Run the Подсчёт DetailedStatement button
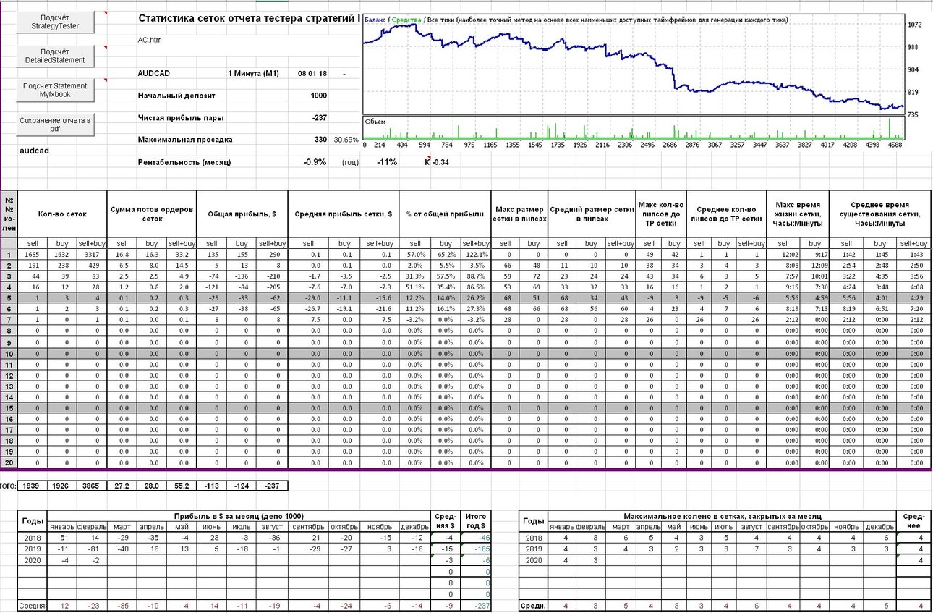This screenshot has width=933, height=613. tap(55, 56)
